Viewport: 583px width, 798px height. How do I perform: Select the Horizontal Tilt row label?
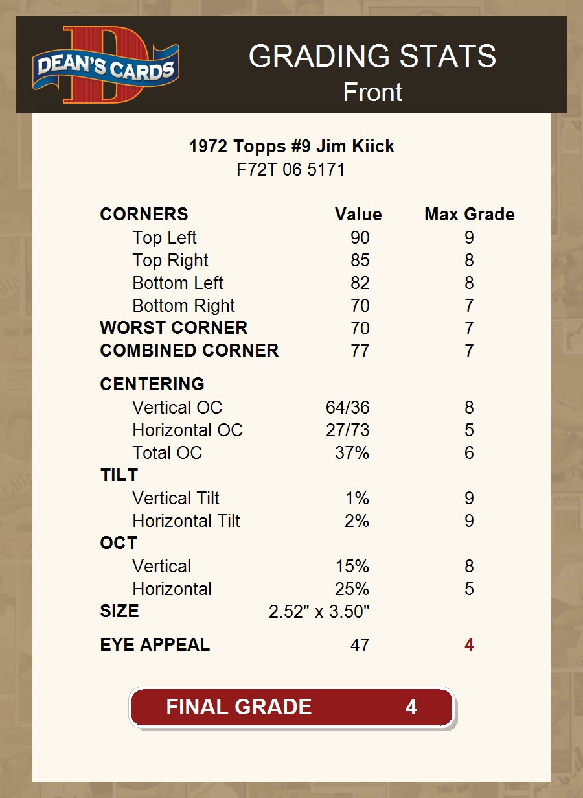tap(186, 521)
